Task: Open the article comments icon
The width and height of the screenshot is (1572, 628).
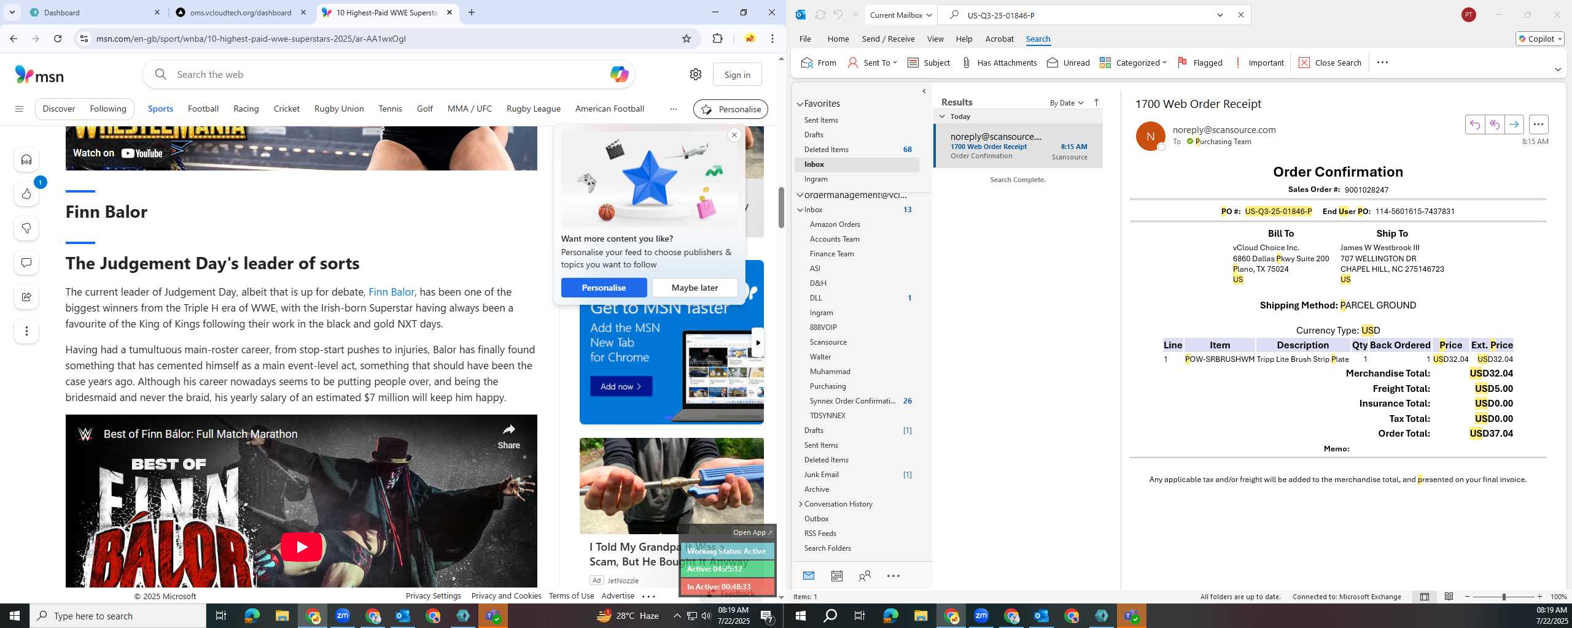Action: click(26, 263)
